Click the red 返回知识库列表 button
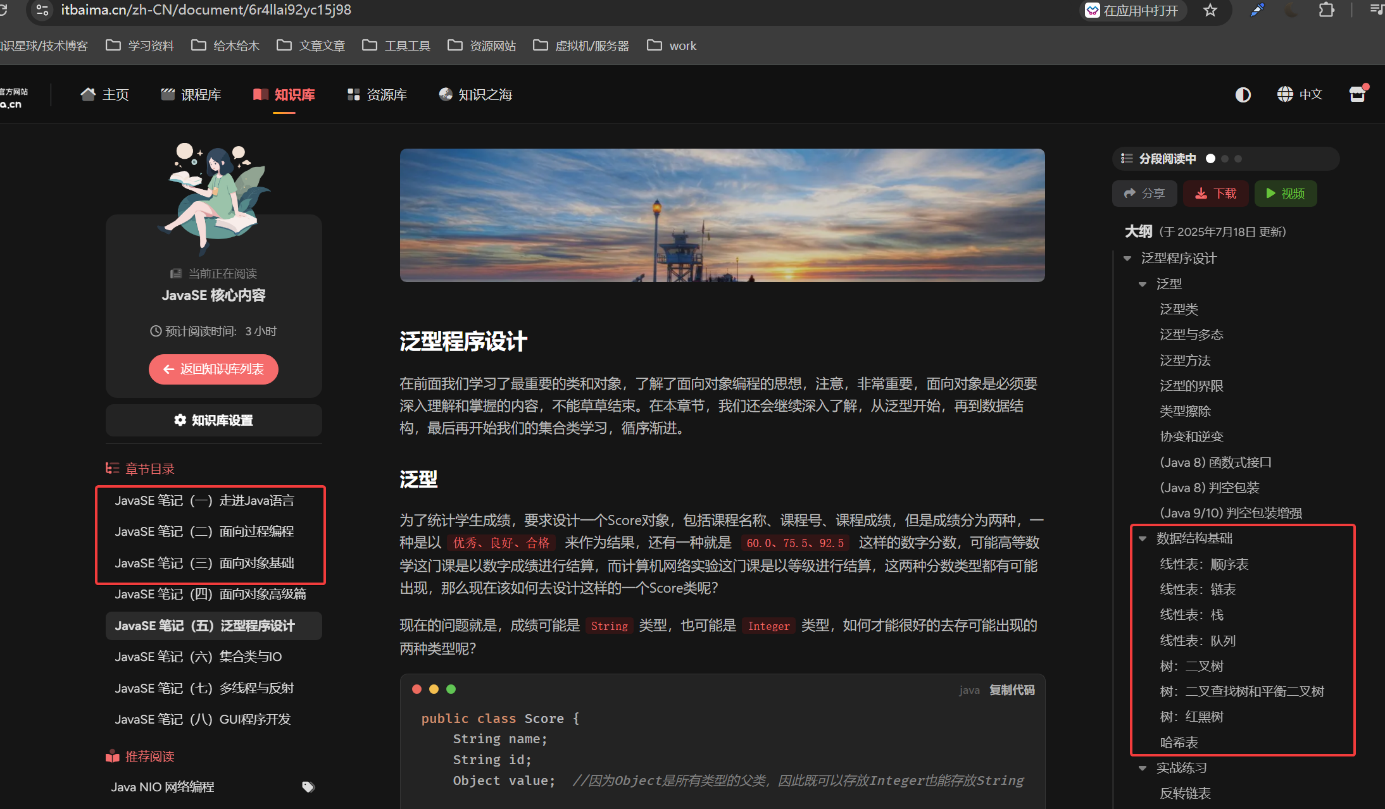The height and width of the screenshot is (809, 1385). click(214, 369)
